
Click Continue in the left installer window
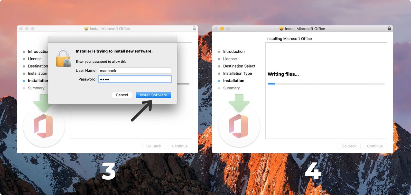click(x=180, y=146)
